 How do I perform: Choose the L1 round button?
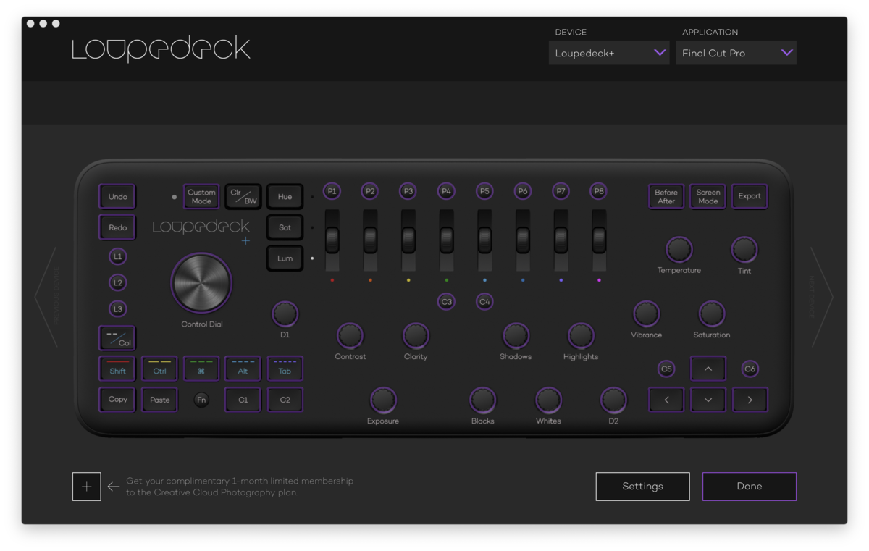click(x=117, y=257)
